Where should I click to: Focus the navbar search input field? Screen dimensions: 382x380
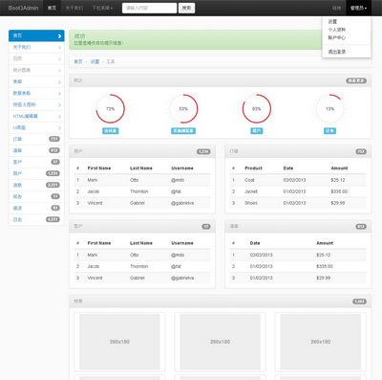coord(149,8)
